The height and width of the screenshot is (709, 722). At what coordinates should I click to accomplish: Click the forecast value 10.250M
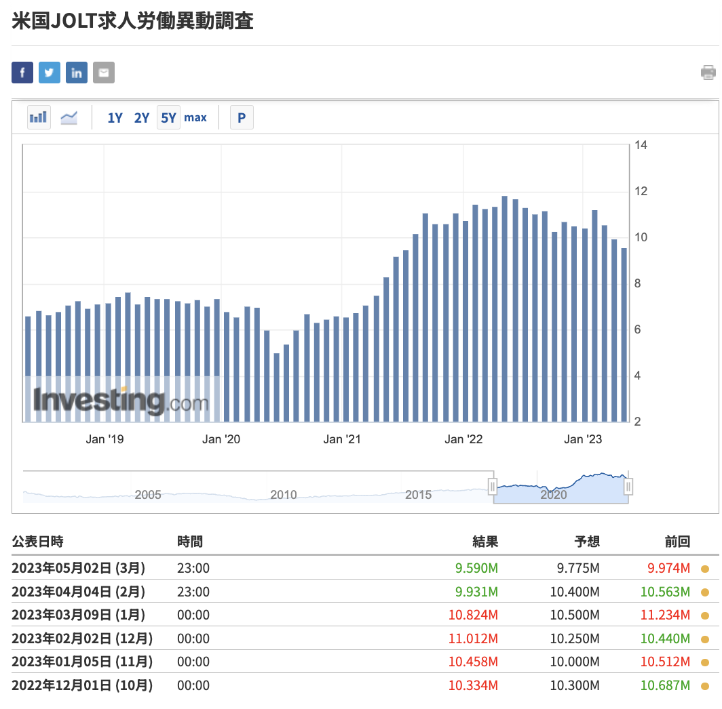point(575,638)
